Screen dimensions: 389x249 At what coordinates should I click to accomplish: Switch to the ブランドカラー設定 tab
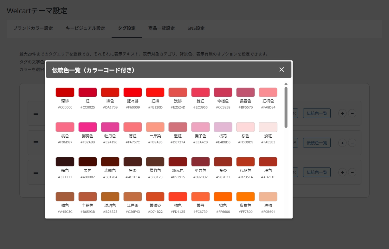pos(32,28)
